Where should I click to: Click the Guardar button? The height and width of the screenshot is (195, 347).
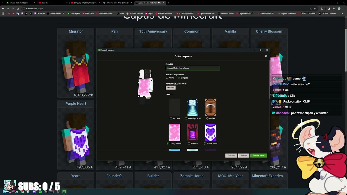coord(244,155)
